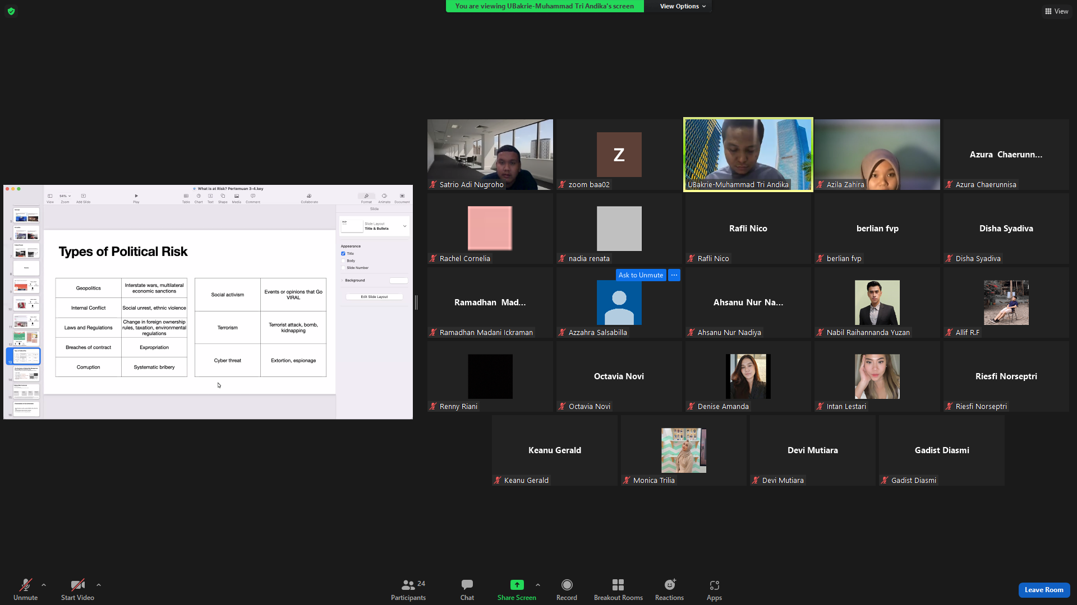Screen dimensions: 1077x605
Task: Click the Keynote Media icon
Action: pos(237,196)
